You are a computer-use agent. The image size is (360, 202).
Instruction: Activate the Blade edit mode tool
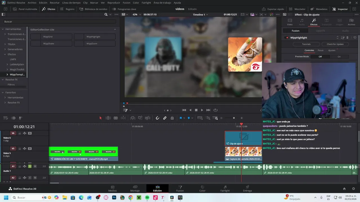click(x=116, y=118)
